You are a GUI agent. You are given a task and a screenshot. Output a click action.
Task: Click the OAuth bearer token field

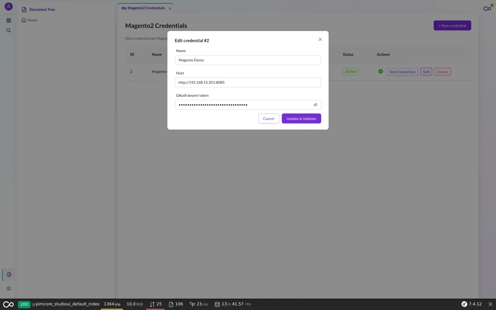[x=248, y=105]
